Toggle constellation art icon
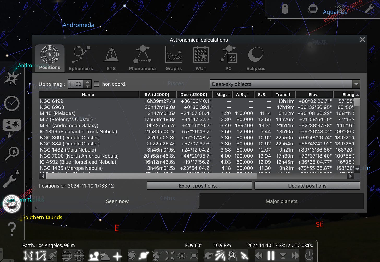Viewport: 380px width, 262px height. pos(53,255)
